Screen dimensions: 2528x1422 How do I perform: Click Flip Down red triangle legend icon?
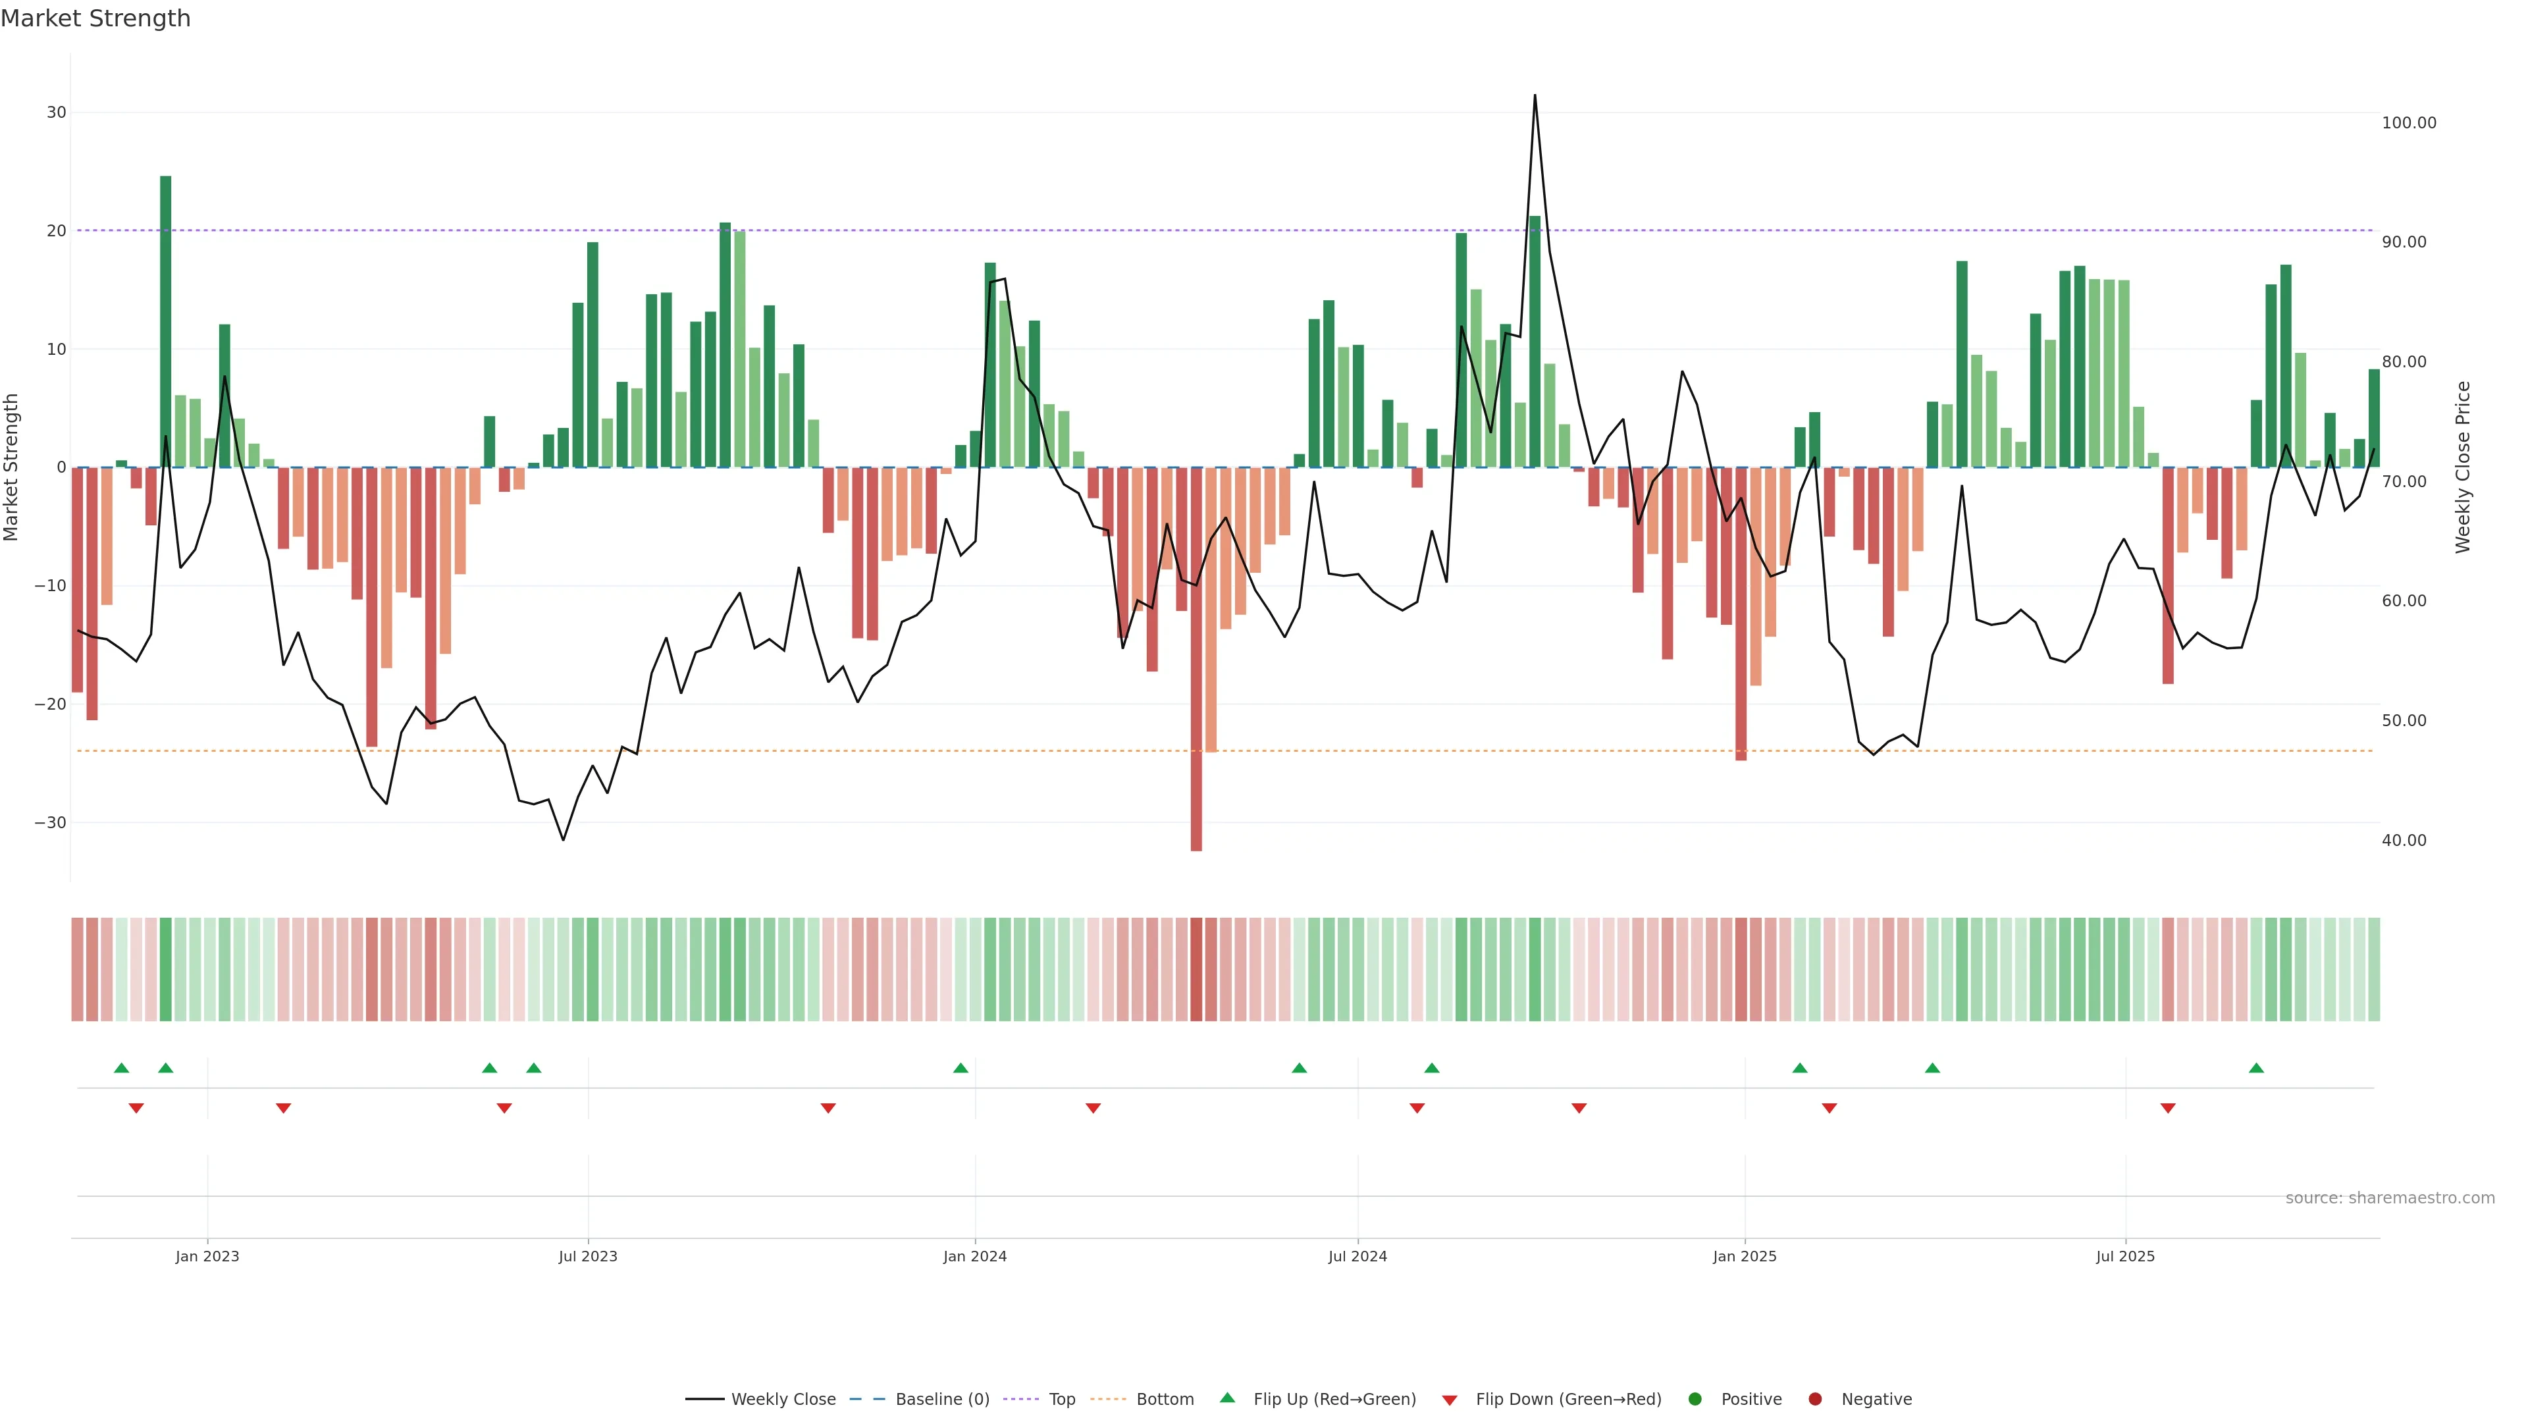(x=1450, y=1400)
